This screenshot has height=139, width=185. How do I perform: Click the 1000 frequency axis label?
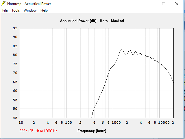tap(116, 122)
